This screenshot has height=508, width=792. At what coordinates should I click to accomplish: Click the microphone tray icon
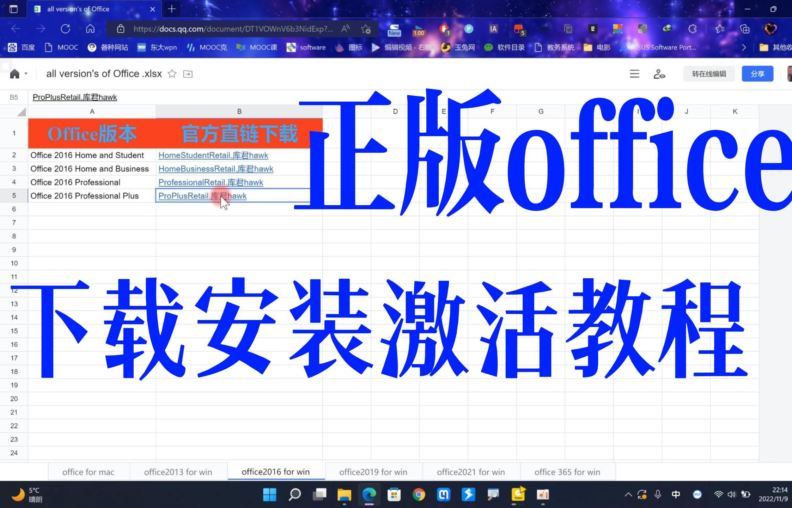tap(658, 495)
